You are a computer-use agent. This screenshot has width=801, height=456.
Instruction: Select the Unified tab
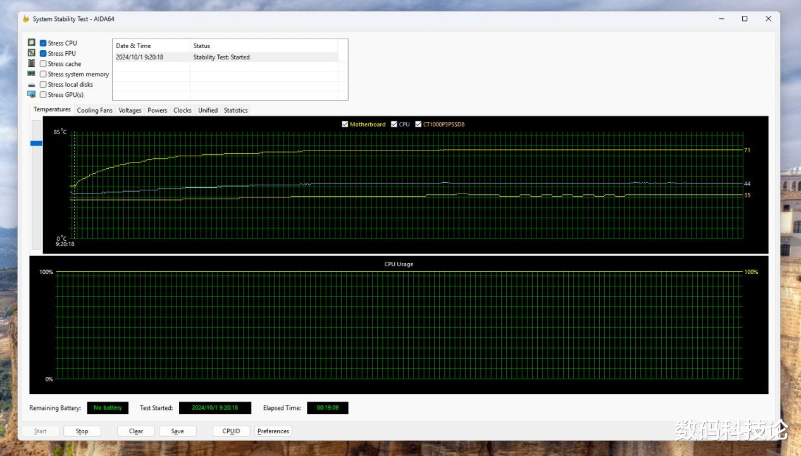coord(208,110)
